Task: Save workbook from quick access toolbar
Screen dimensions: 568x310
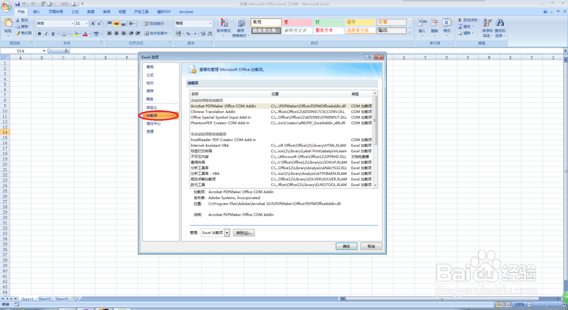Action: click(18, 3)
